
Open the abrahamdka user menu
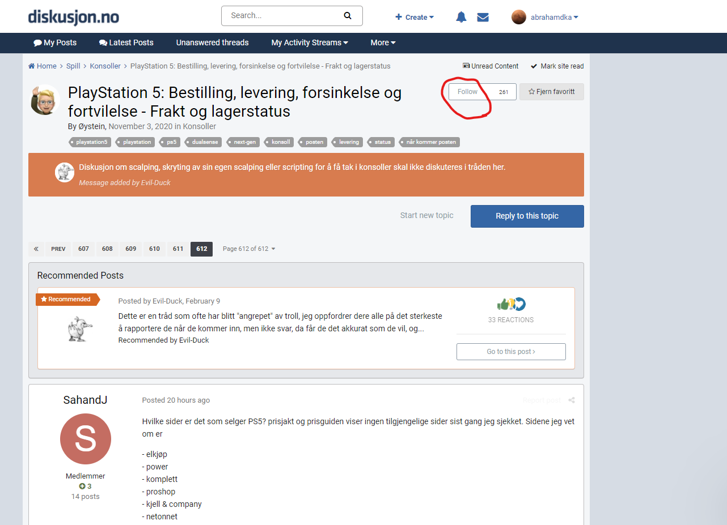[545, 17]
